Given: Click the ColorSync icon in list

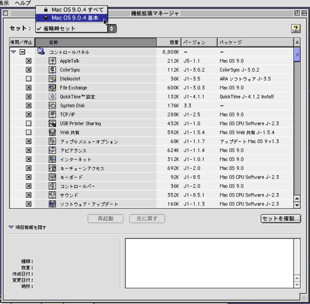Looking at the screenshot, I should pyautogui.click(x=52, y=70).
